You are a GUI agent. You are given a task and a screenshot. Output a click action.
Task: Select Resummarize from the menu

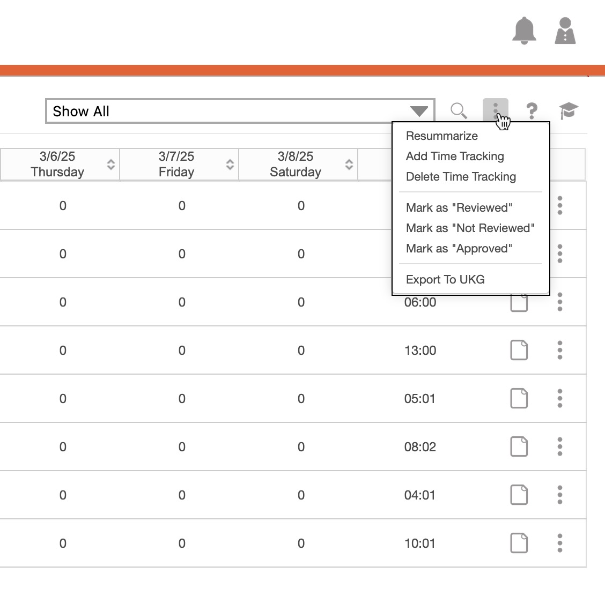point(442,136)
